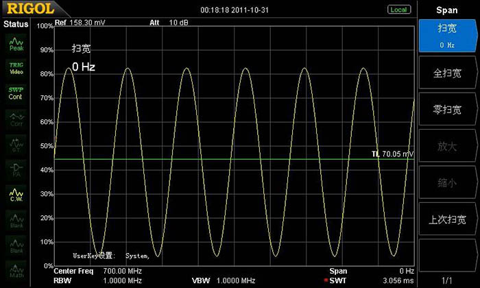Select the PA preamplifier status icon

pos(16,169)
